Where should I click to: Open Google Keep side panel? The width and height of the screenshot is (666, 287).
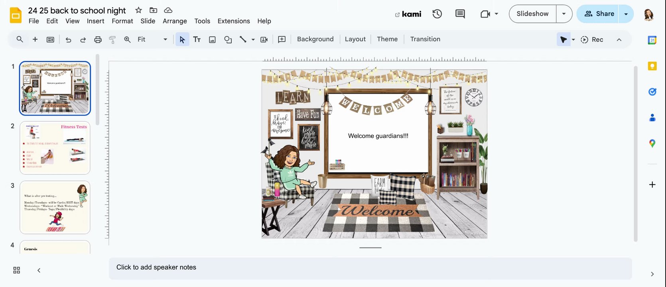click(652, 66)
